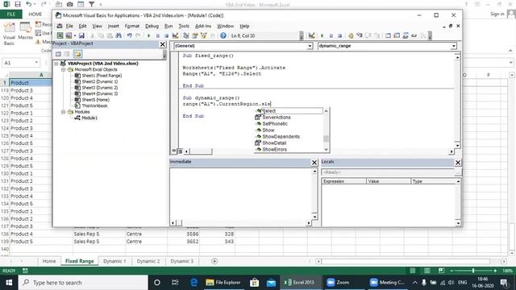Switch Excel to Page Layout view icon
The height and width of the screenshot is (290, 516).
[x=427, y=271]
